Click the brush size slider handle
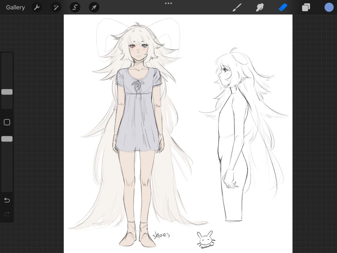 7,92
